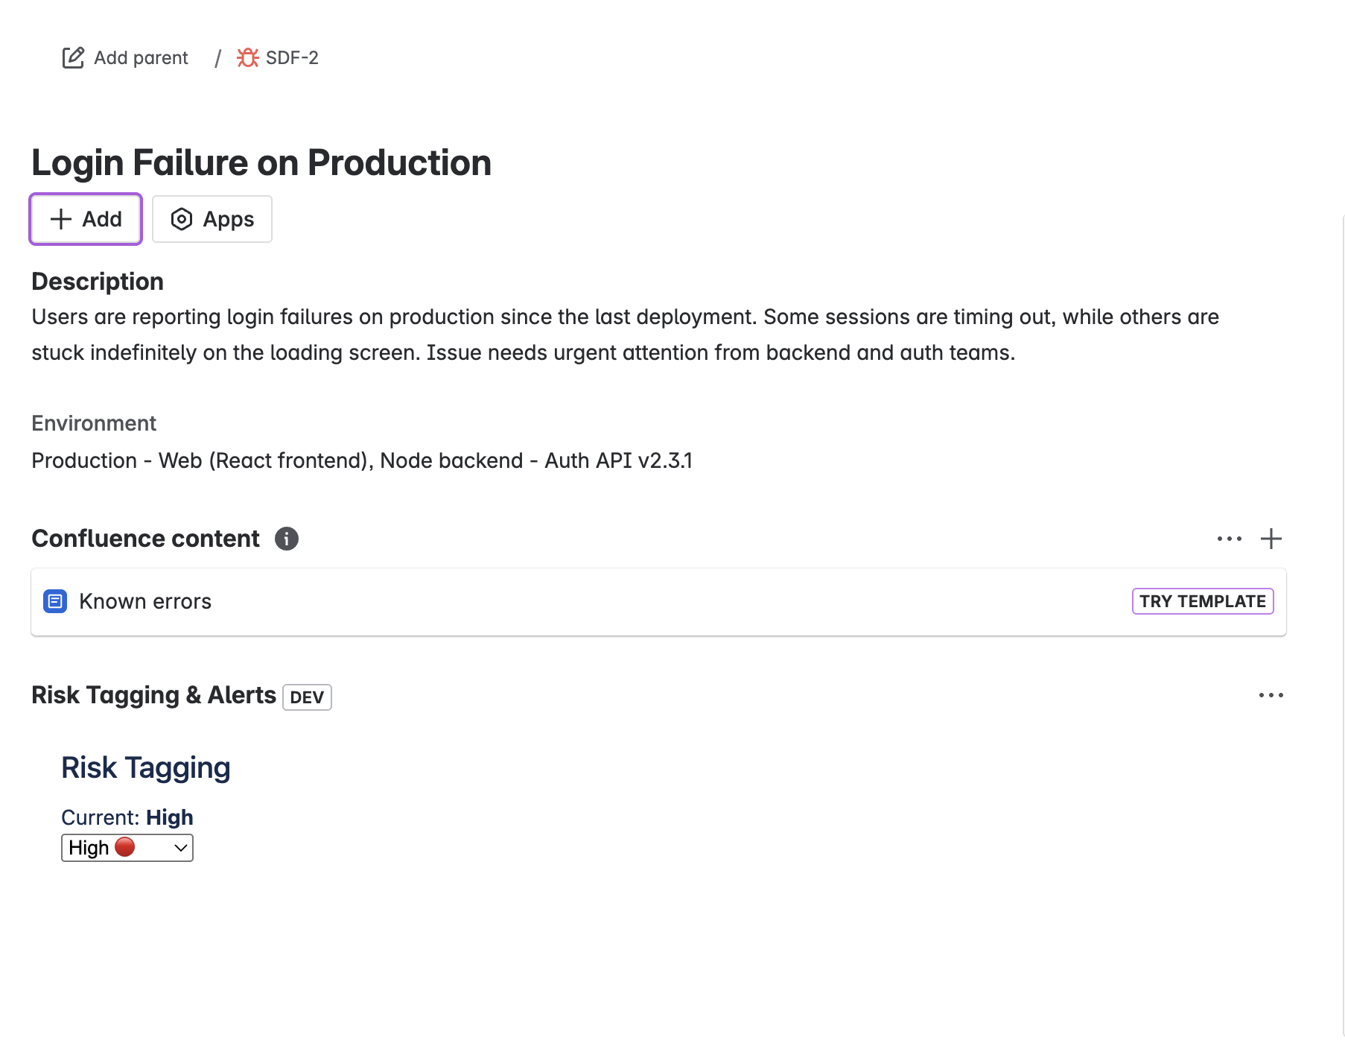Click the Confluence content info icon
Image resolution: width=1345 pixels, height=1046 pixels.
point(287,539)
